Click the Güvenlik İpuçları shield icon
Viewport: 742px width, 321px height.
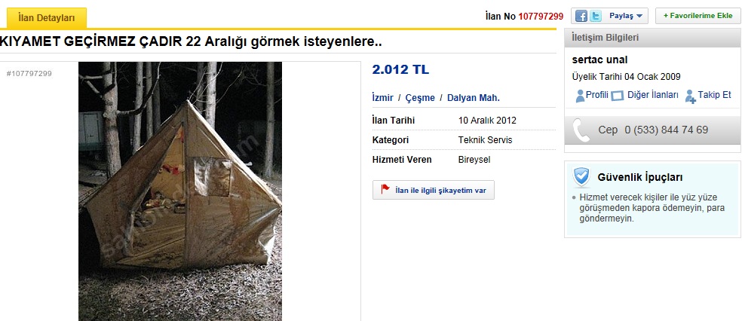click(581, 178)
